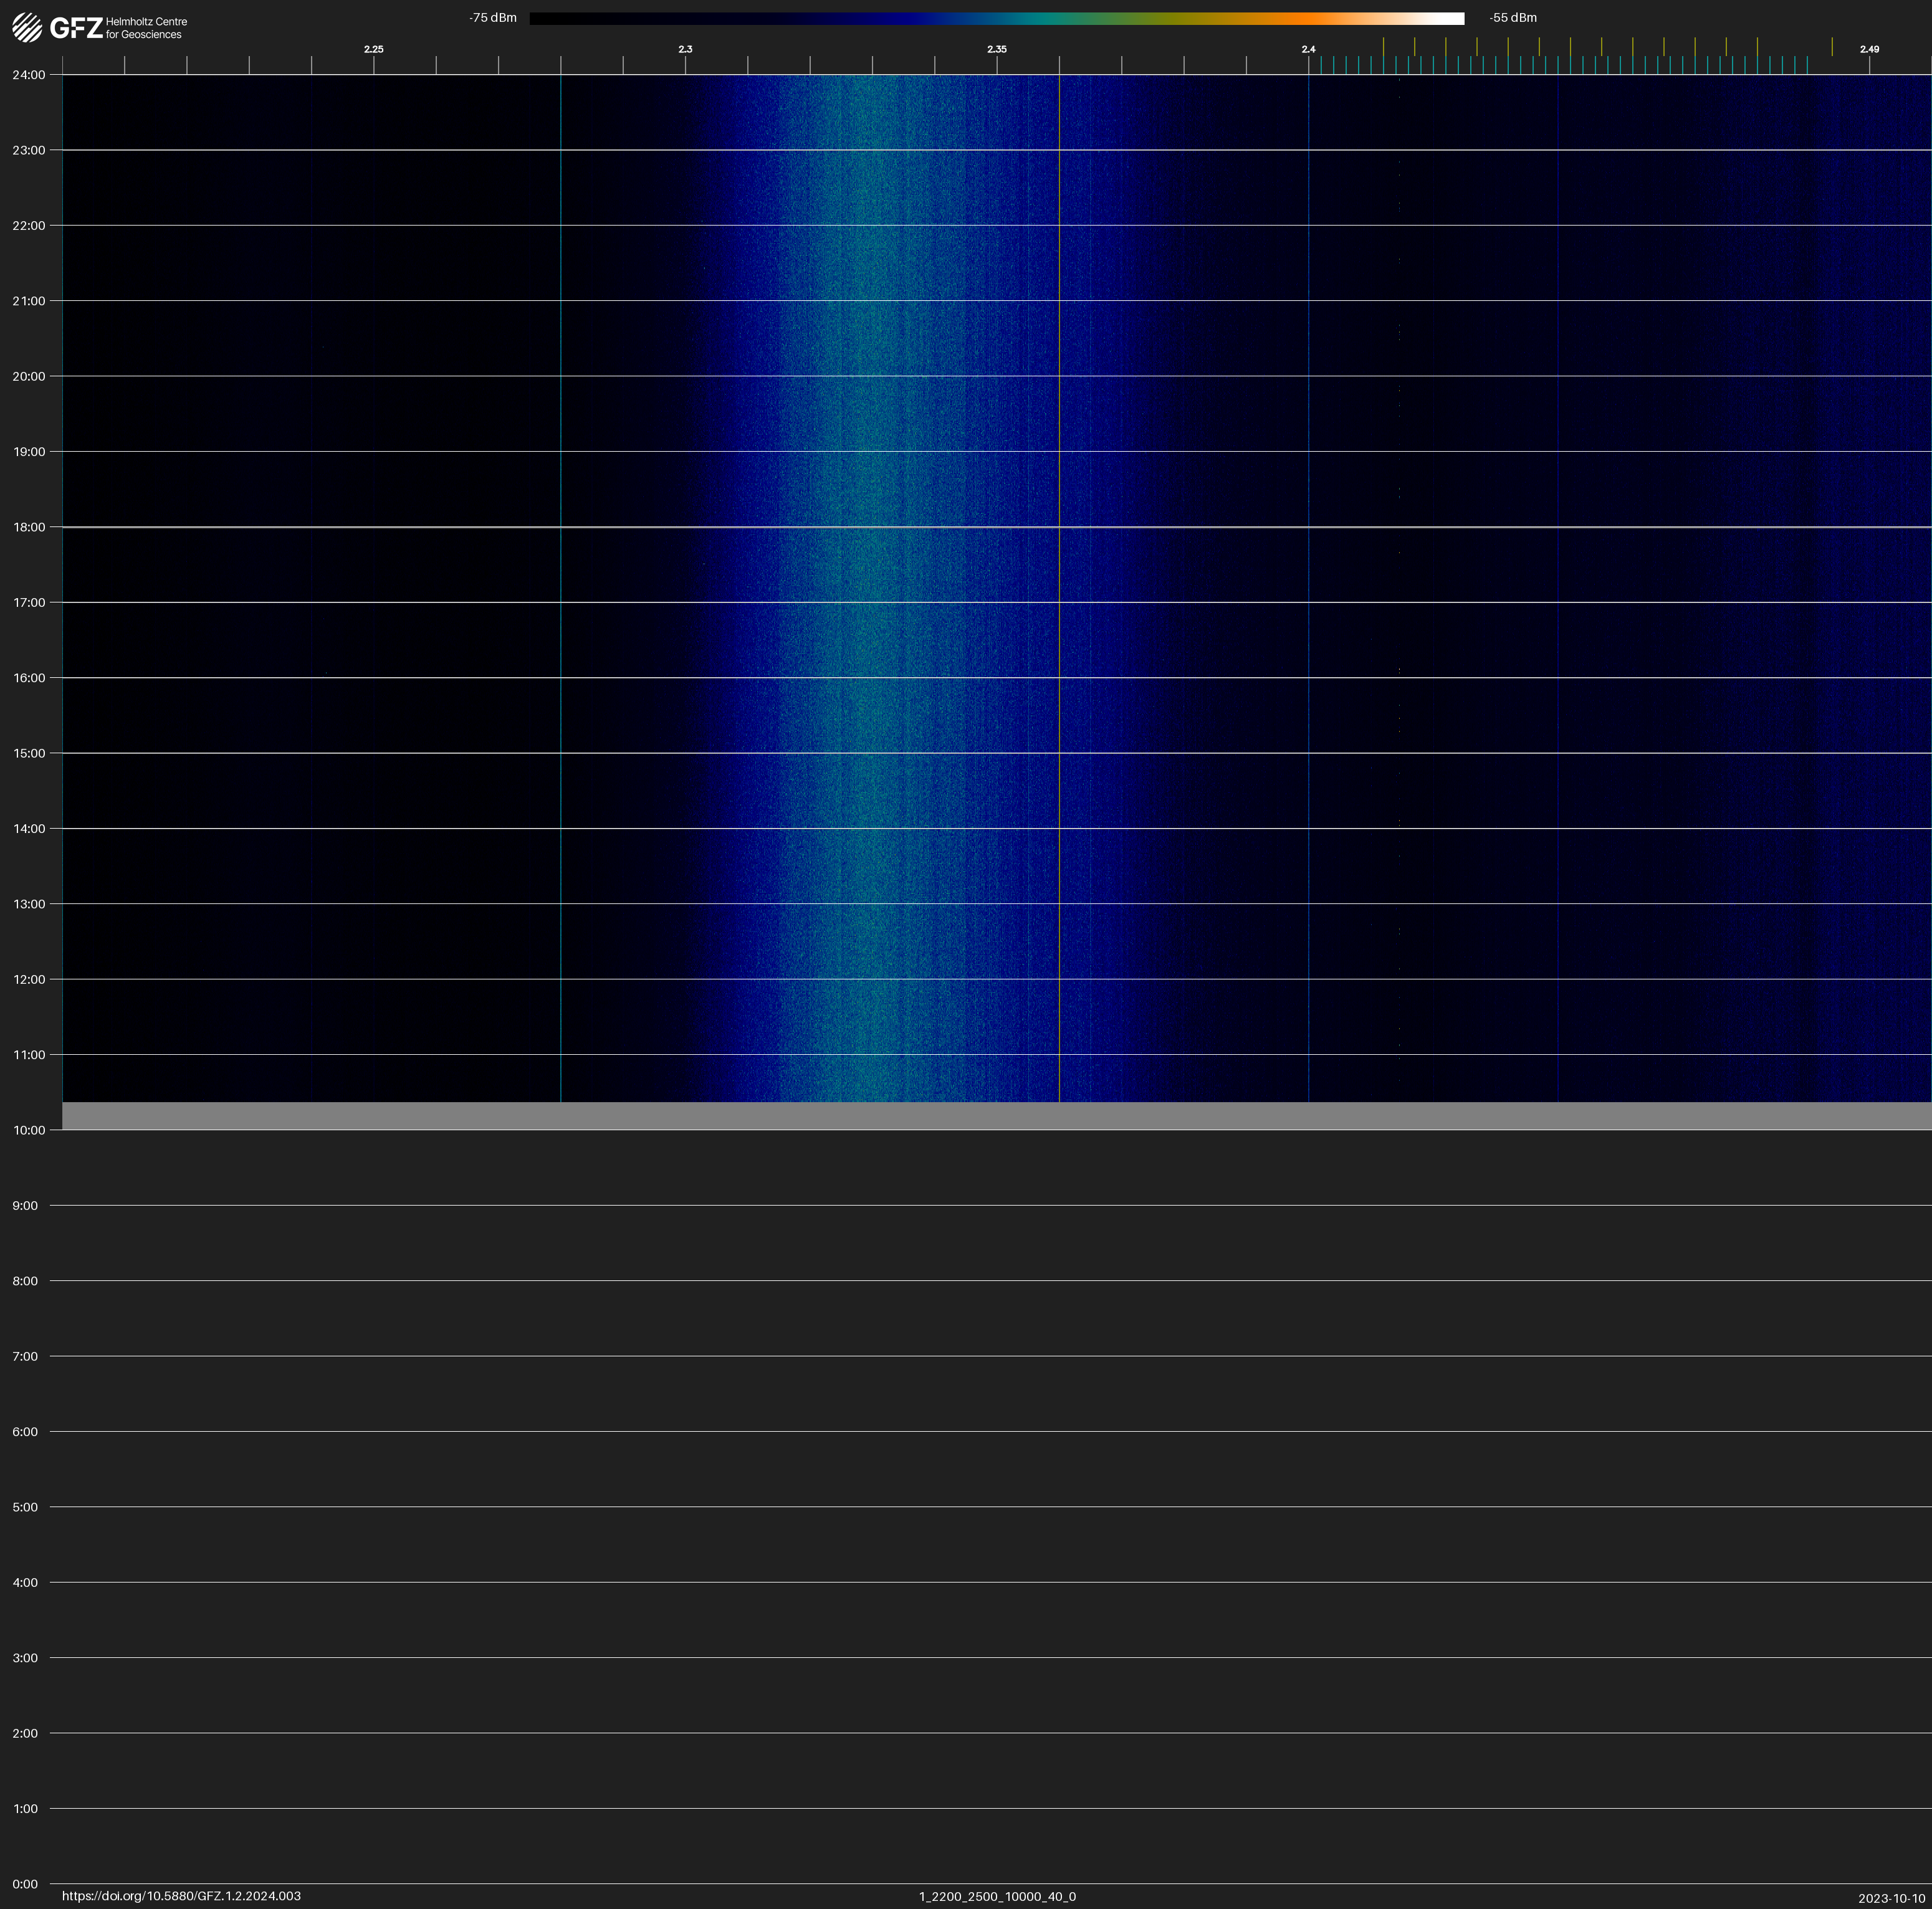Click the 18:00 time axis label
This screenshot has height=1909, width=1932.
[29, 526]
